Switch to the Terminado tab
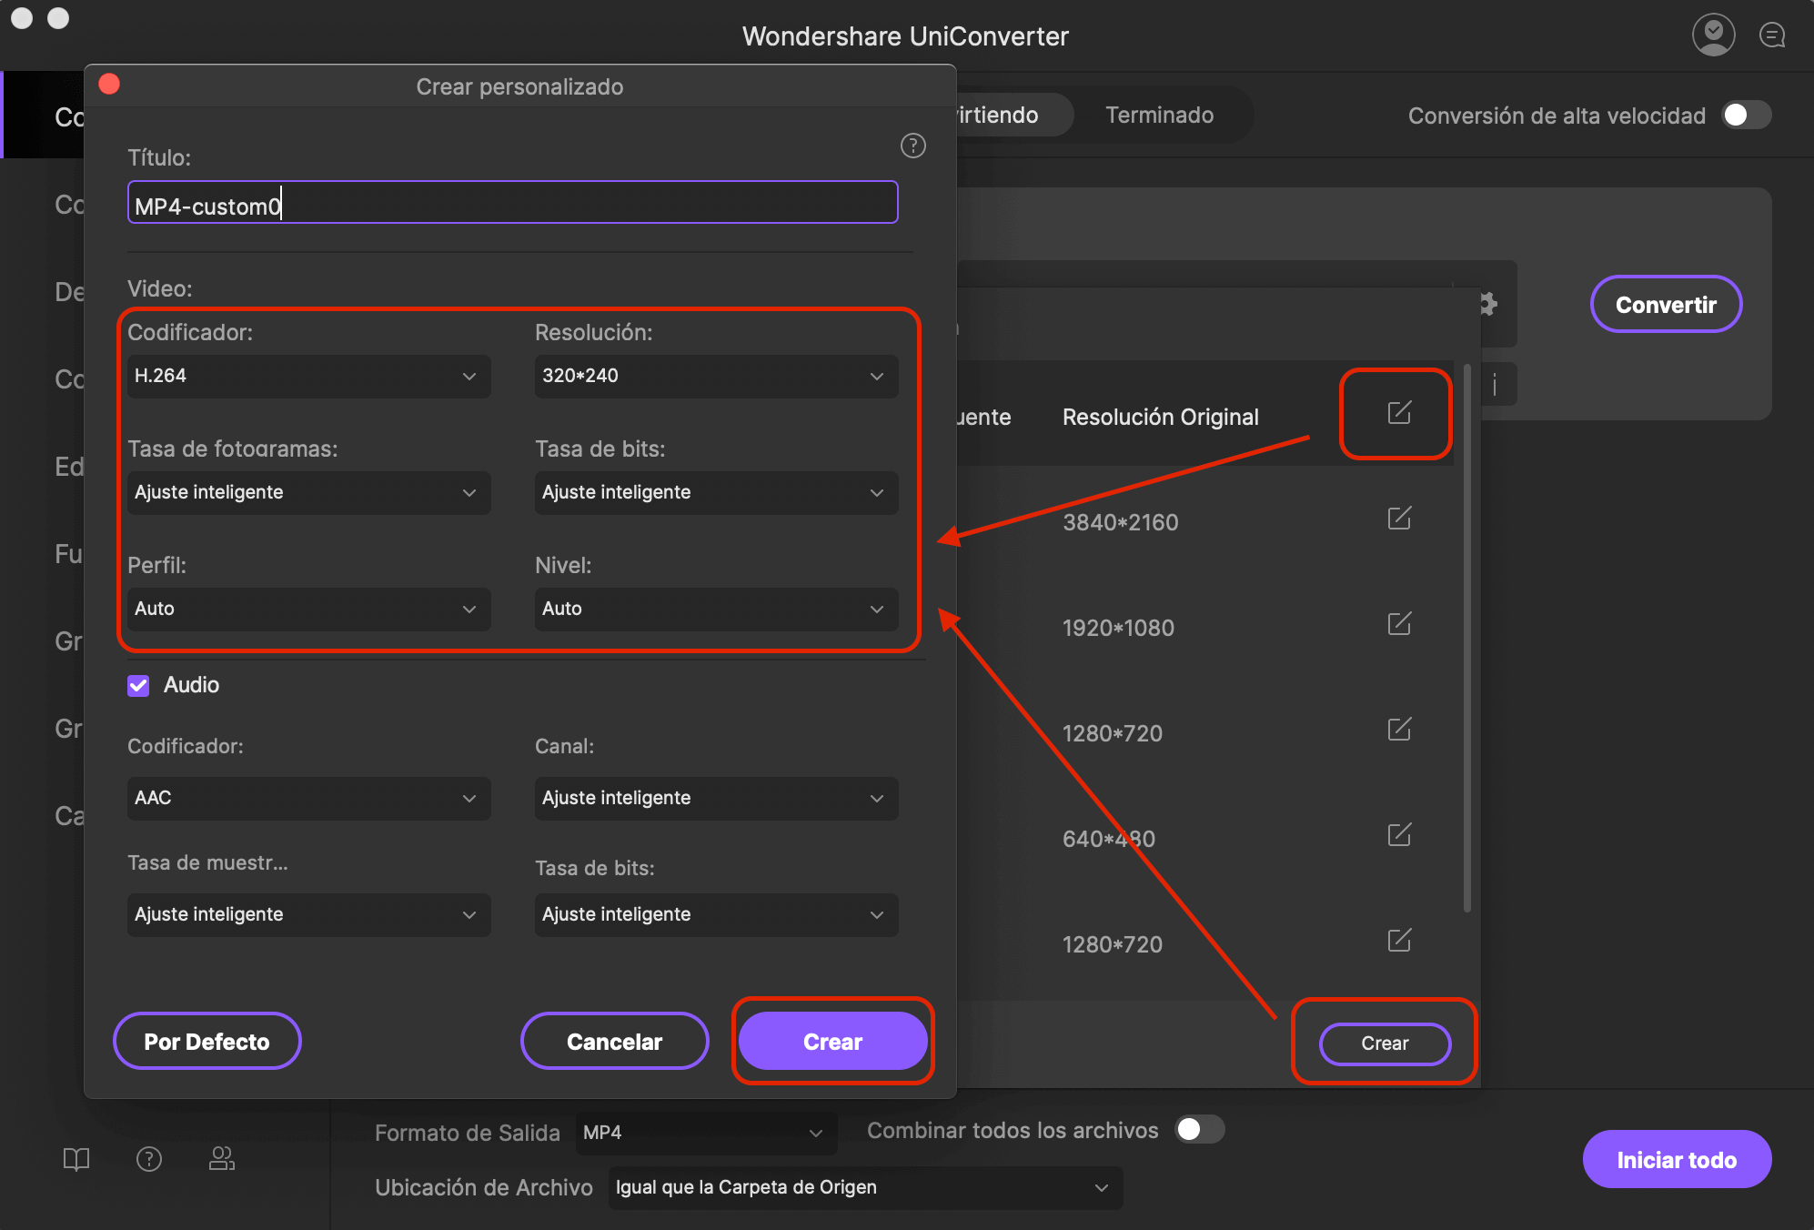Image resolution: width=1814 pixels, height=1230 pixels. pos(1159,115)
